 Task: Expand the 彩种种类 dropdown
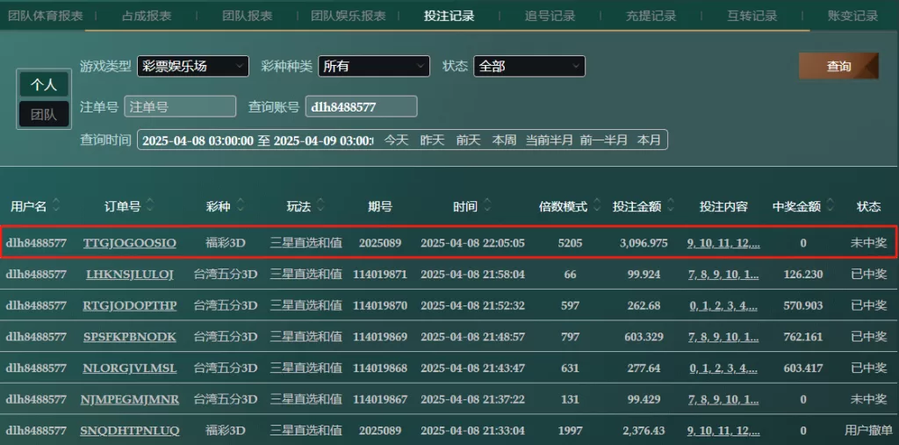click(373, 66)
